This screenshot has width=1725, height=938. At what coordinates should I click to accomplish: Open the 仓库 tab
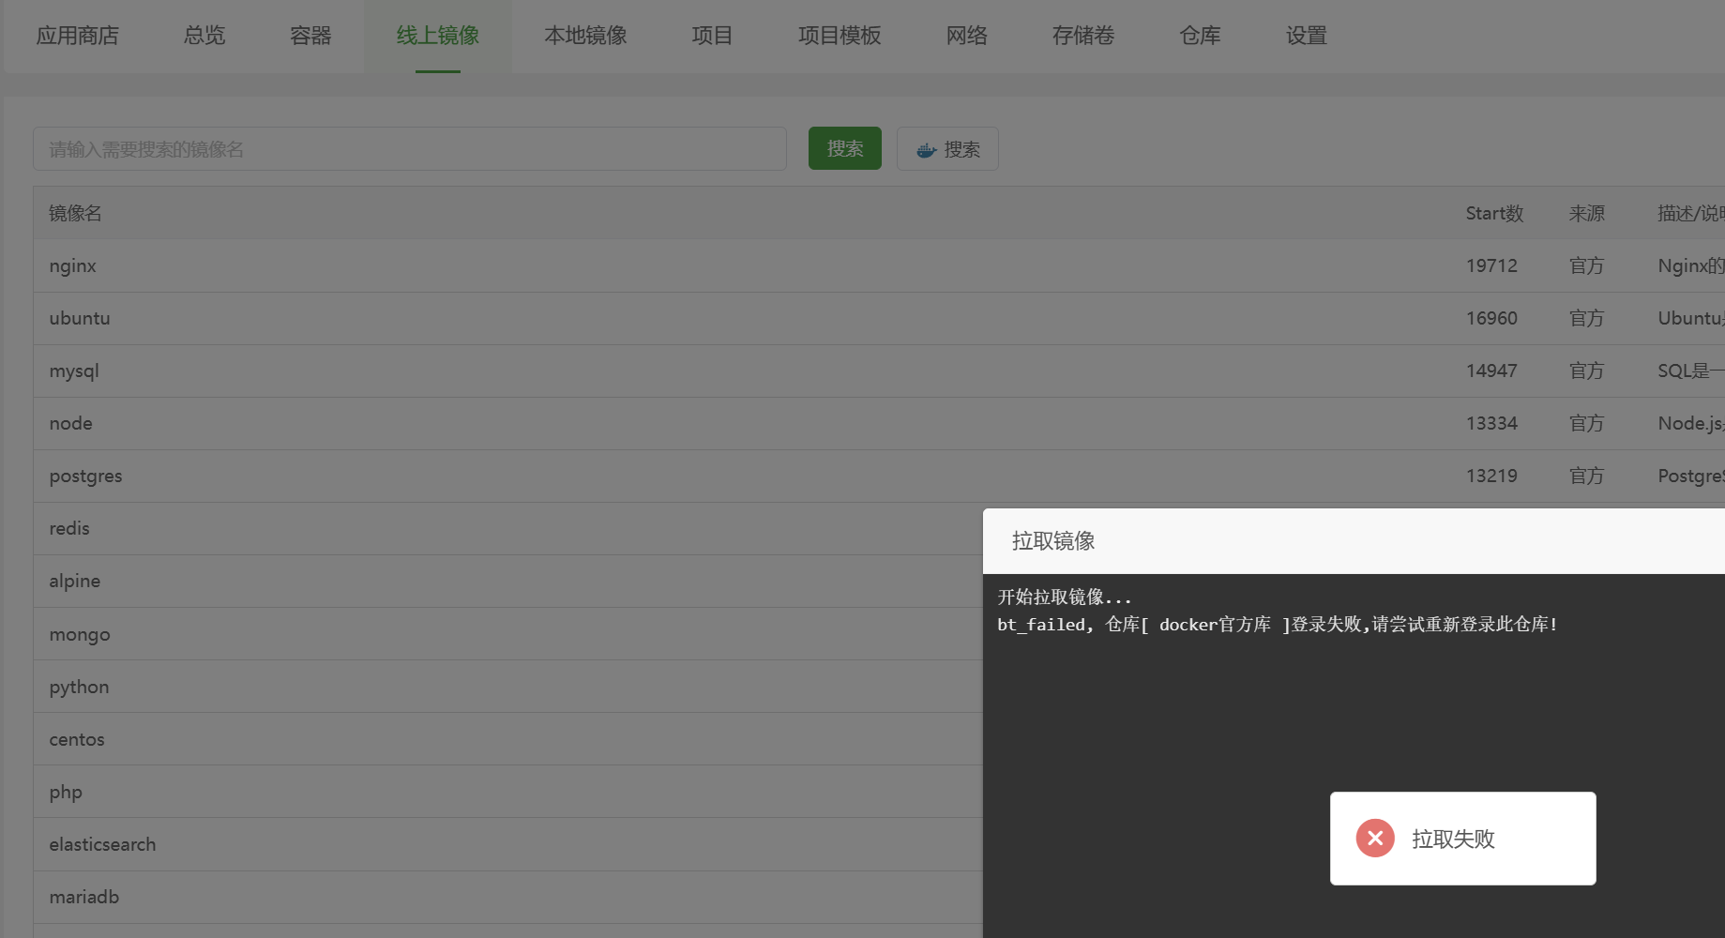1200,36
